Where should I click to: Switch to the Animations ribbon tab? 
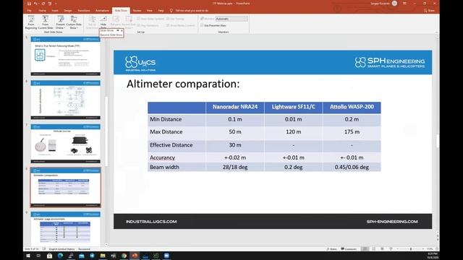point(102,10)
